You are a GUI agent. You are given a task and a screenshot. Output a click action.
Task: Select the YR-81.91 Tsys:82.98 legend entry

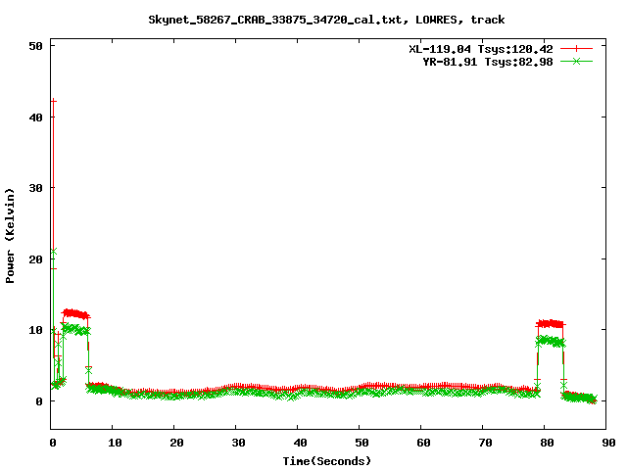pyautogui.click(x=488, y=62)
